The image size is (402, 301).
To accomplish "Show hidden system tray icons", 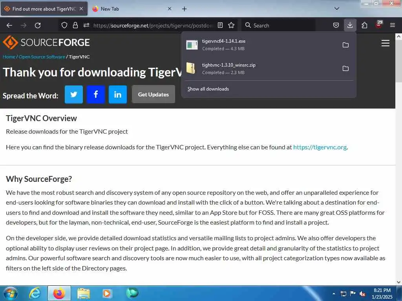I will tap(334, 294).
